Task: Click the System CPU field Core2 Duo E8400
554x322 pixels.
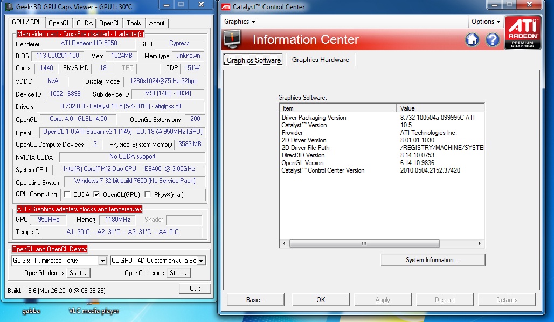Action: click(129, 169)
